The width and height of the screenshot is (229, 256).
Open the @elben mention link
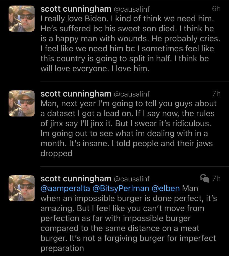point(166,189)
